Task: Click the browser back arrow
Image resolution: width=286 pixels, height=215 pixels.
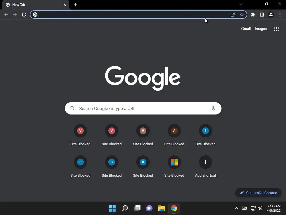Action: [x=6, y=15]
